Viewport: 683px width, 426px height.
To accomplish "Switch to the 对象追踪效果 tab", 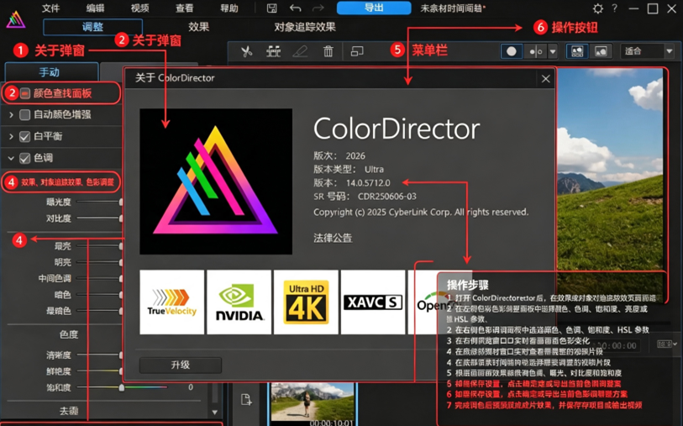I will pos(305,27).
